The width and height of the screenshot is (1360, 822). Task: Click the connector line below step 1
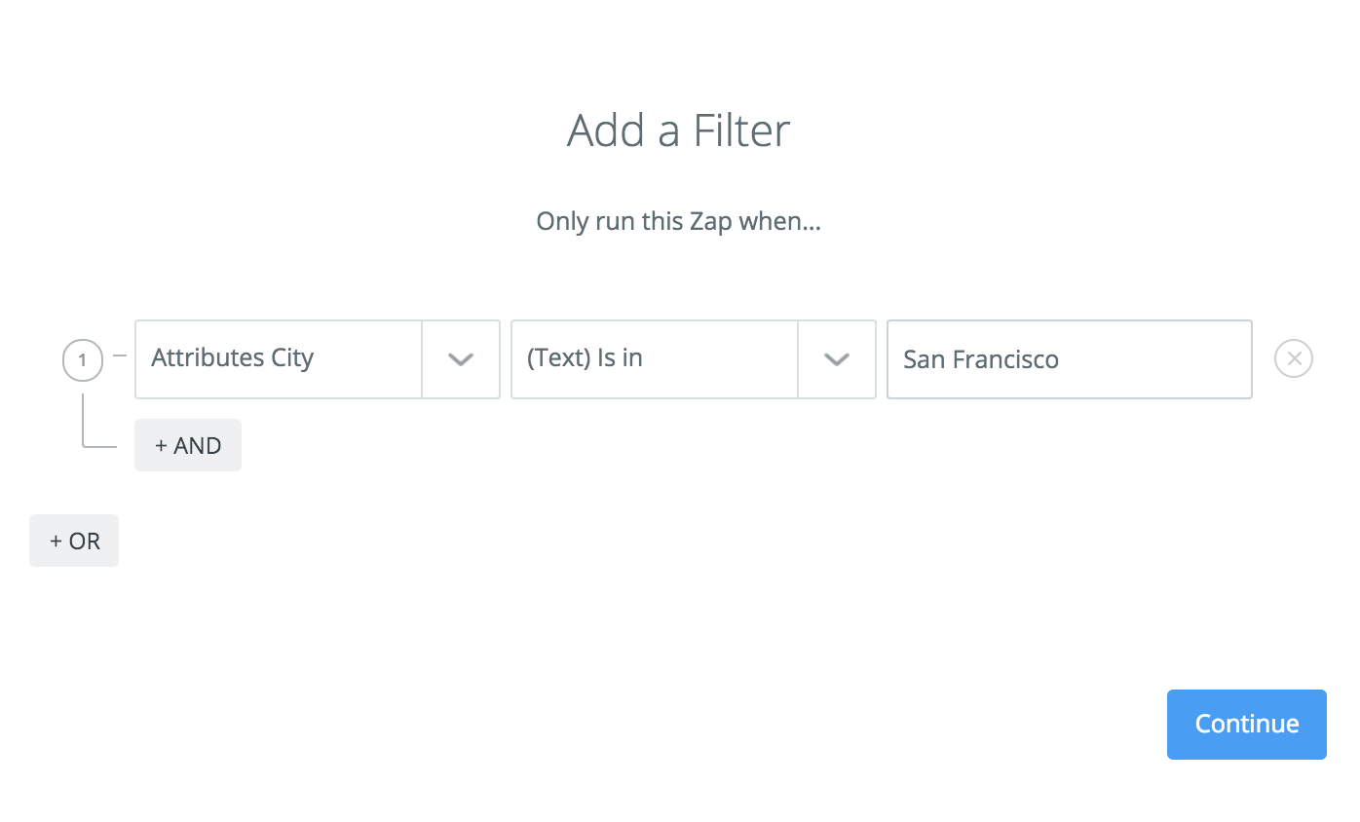pyautogui.click(x=97, y=421)
